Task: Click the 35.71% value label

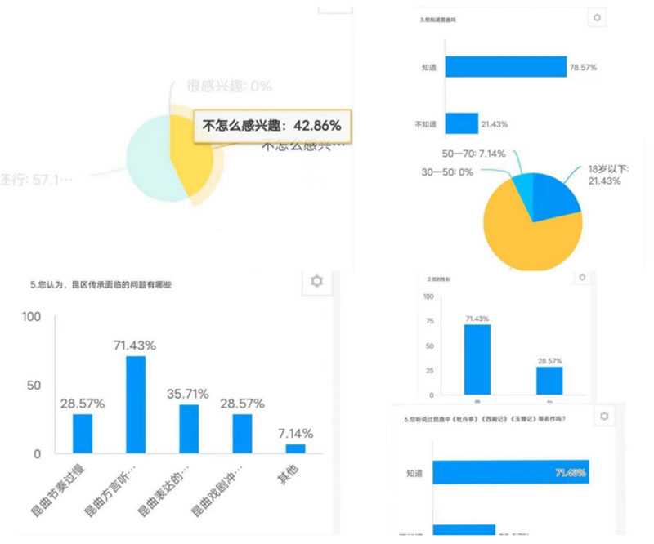Action: [x=188, y=394]
